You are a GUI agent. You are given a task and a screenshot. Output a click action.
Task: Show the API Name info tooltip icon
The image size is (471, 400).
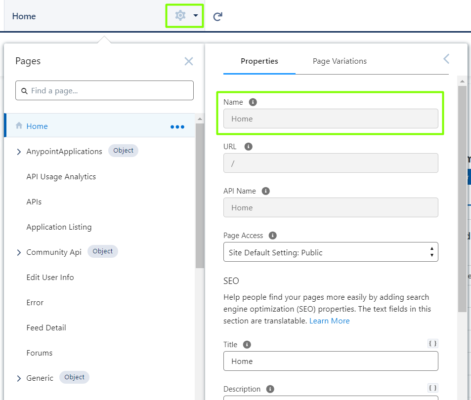(266, 191)
